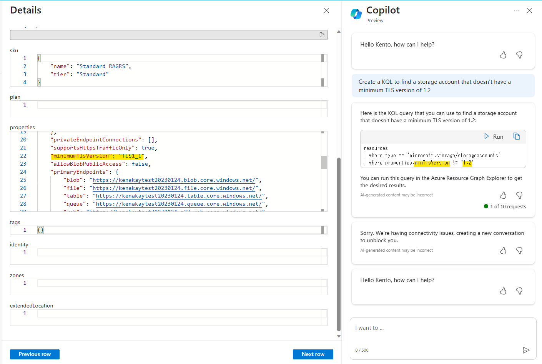Thumbs down the first Hello Kento greeting
Screen dimensions: 542x364
pos(519,55)
